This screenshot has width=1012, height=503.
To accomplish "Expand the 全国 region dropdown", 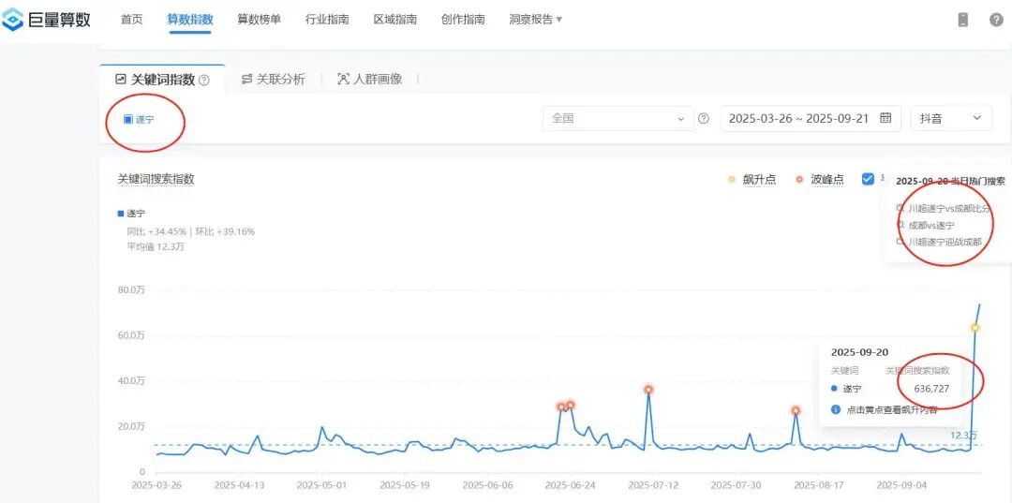I will tap(618, 119).
